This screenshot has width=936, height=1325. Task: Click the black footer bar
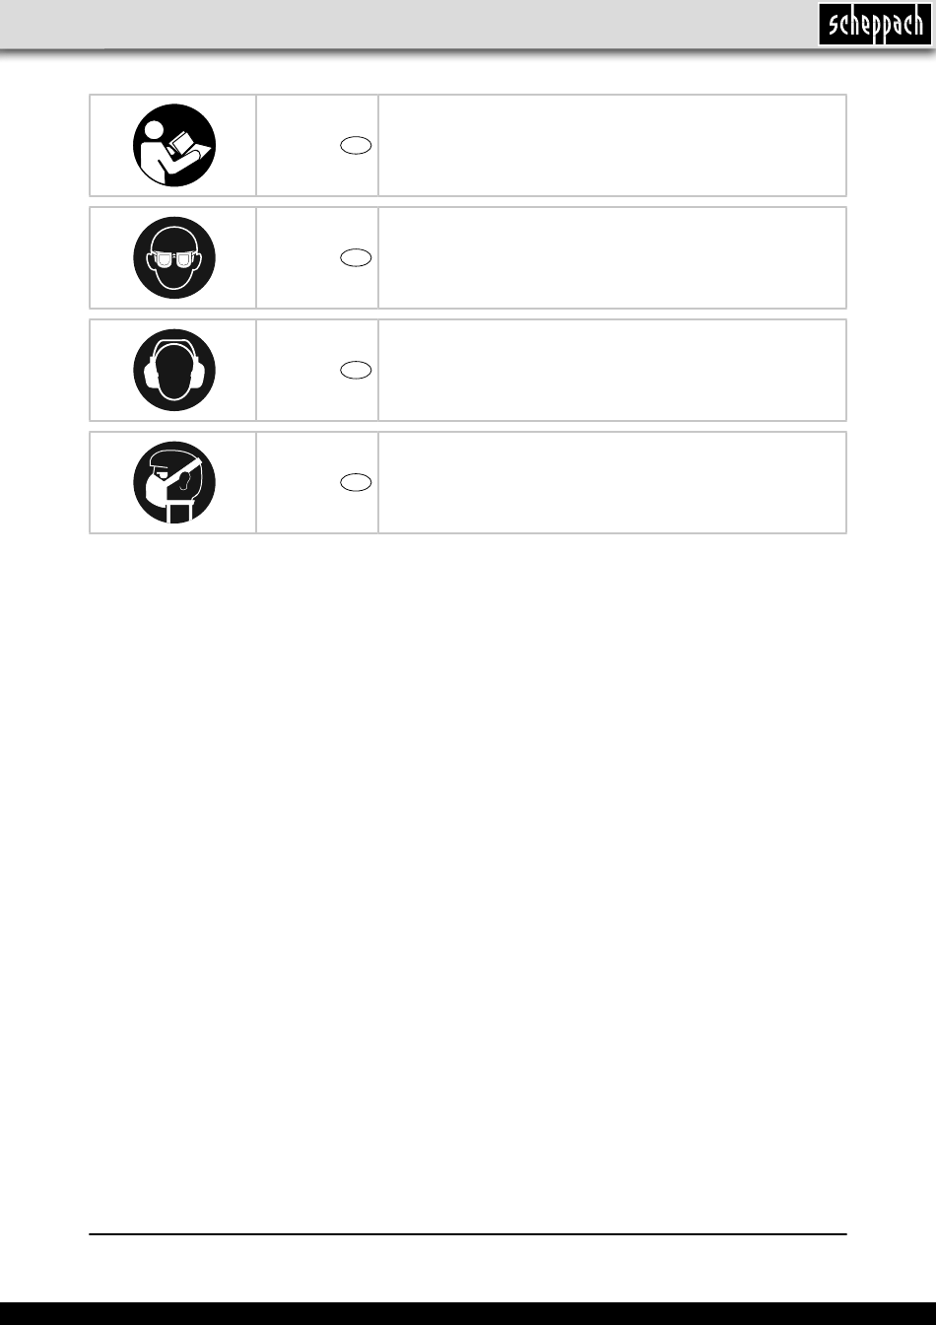tap(468, 1313)
